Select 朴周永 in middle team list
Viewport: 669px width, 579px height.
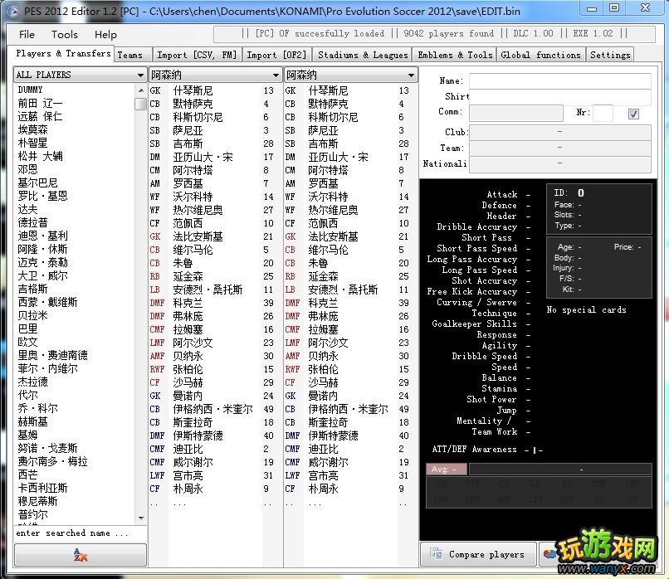pyautogui.click(x=188, y=489)
